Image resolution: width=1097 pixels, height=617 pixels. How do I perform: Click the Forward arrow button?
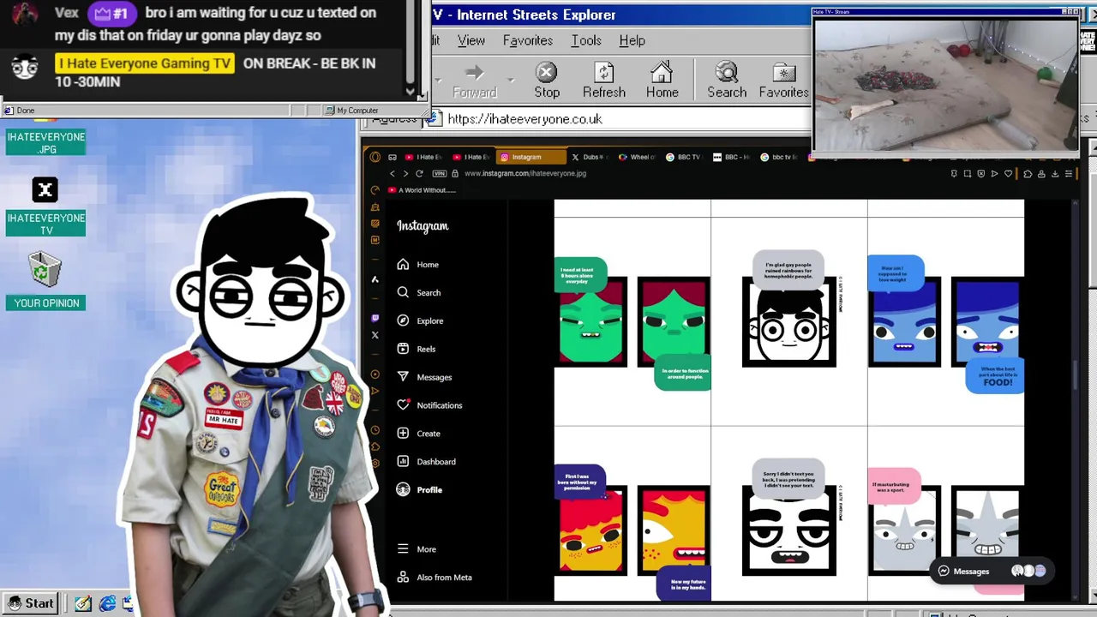tap(475, 81)
